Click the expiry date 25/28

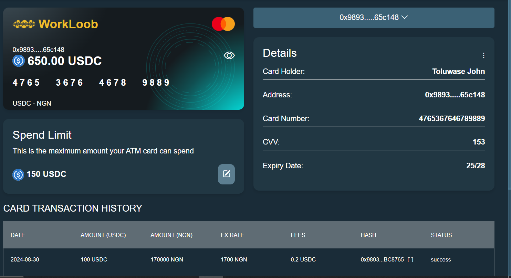tap(476, 166)
